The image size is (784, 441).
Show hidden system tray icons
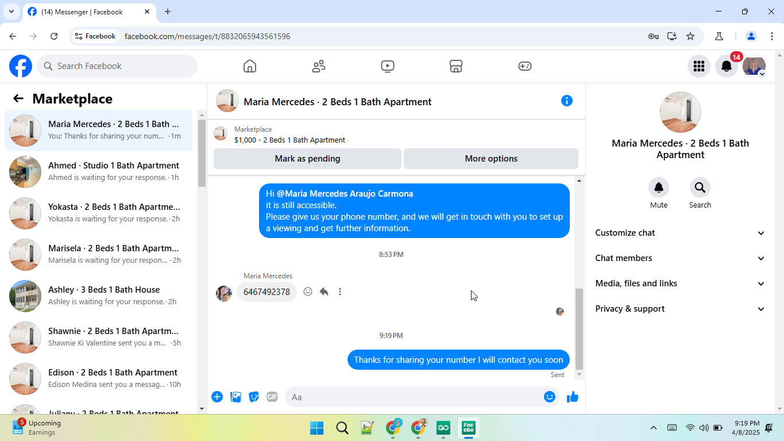tap(654, 428)
